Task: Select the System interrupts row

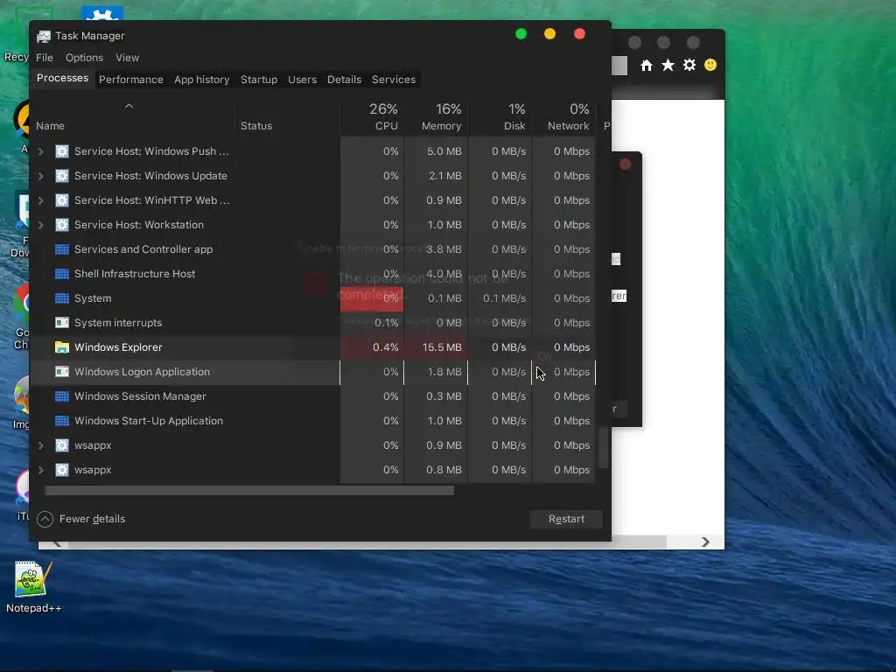Action: [x=312, y=323]
